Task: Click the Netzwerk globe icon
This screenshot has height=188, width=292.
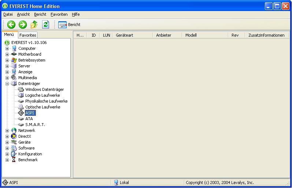Action: click(14, 130)
